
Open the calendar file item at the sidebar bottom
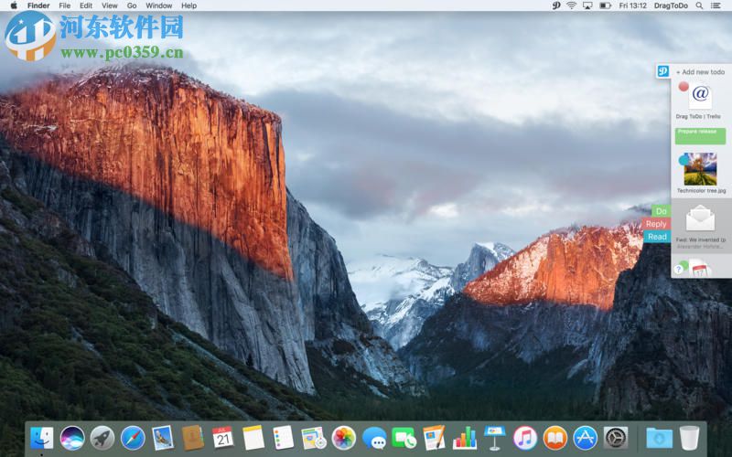pyautogui.click(x=699, y=269)
